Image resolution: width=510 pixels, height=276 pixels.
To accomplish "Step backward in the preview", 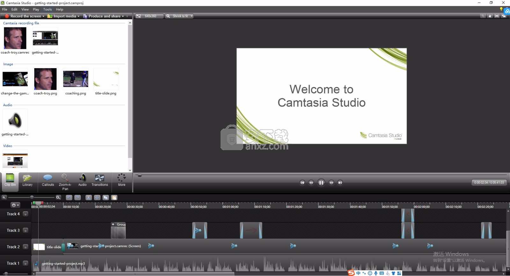I will [x=311, y=183].
